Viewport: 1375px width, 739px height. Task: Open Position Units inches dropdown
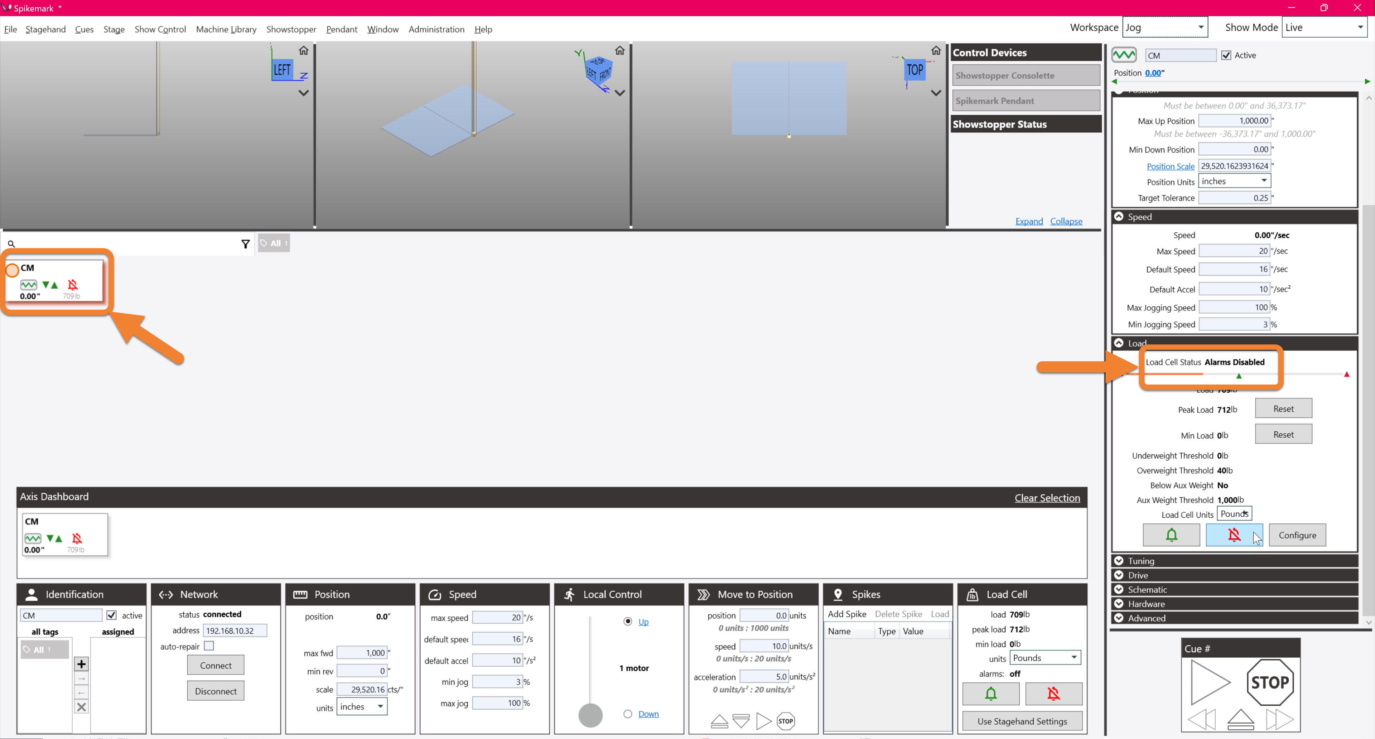(x=1234, y=181)
